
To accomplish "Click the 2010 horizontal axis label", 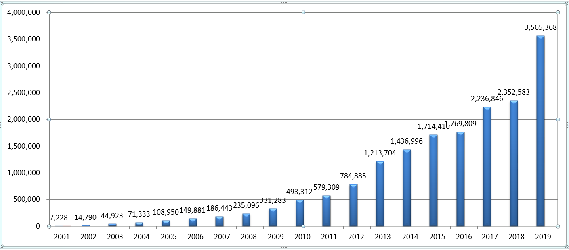I will point(302,237).
